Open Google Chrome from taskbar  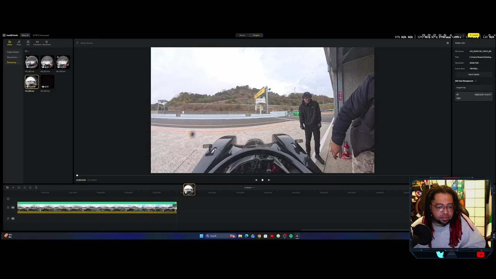259,236
